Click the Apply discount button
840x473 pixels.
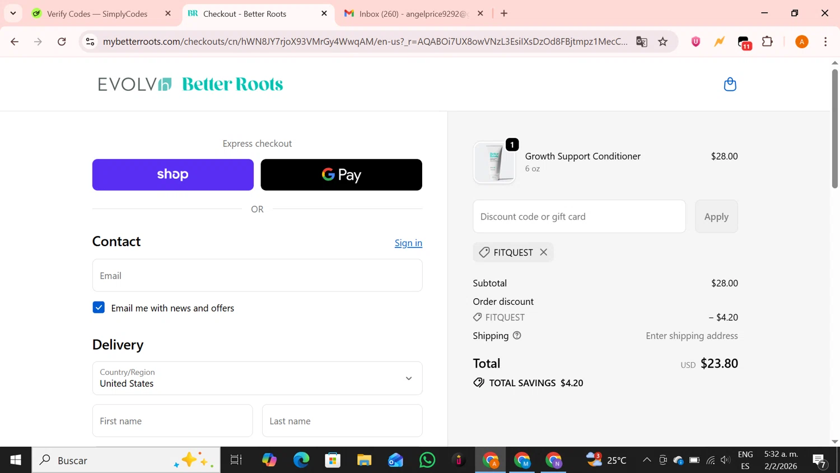[x=716, y=216]
